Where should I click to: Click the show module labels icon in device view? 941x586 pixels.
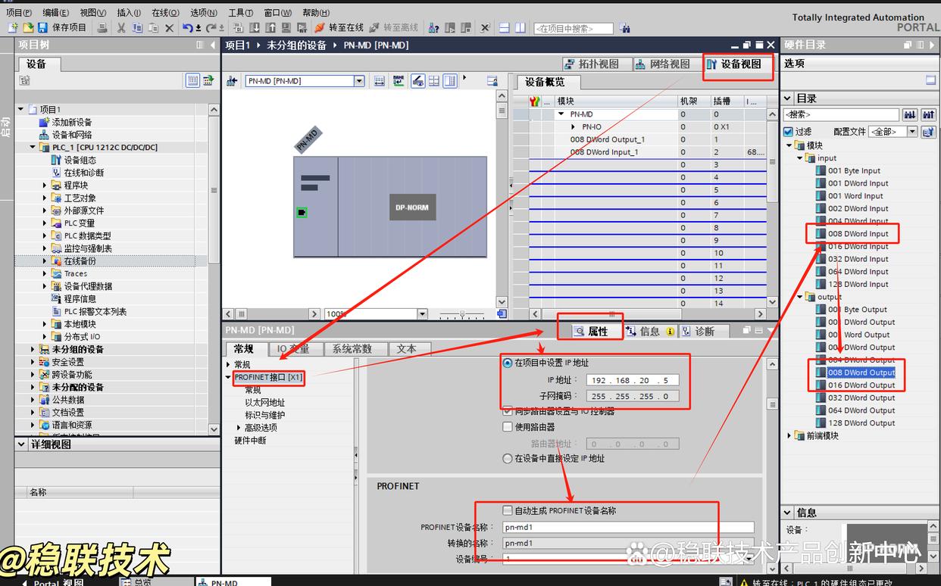pos(399,81)
